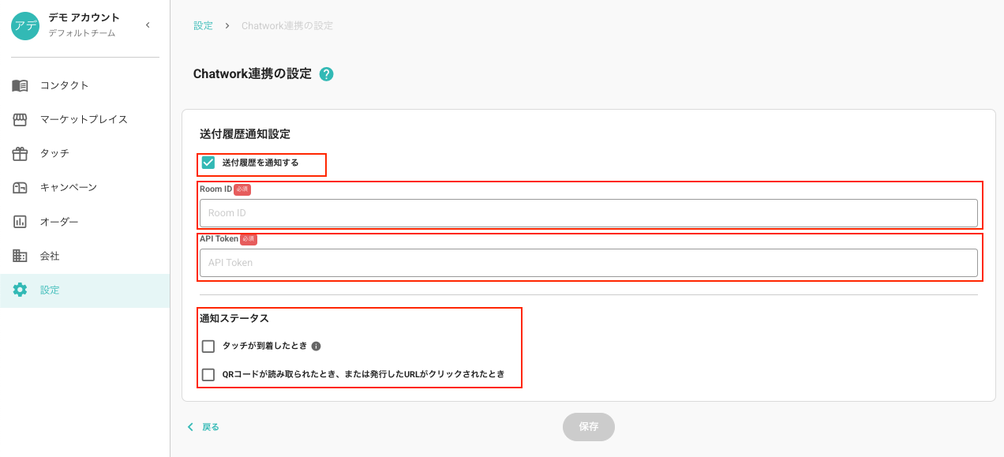Screen dimensions: 1004x457
Task: Open the キャンペーン menu item
Action: pos(85,187)
